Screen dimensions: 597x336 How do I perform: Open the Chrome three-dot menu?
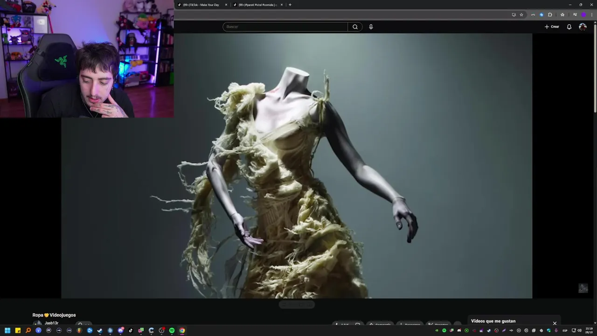tap(591, 14)
